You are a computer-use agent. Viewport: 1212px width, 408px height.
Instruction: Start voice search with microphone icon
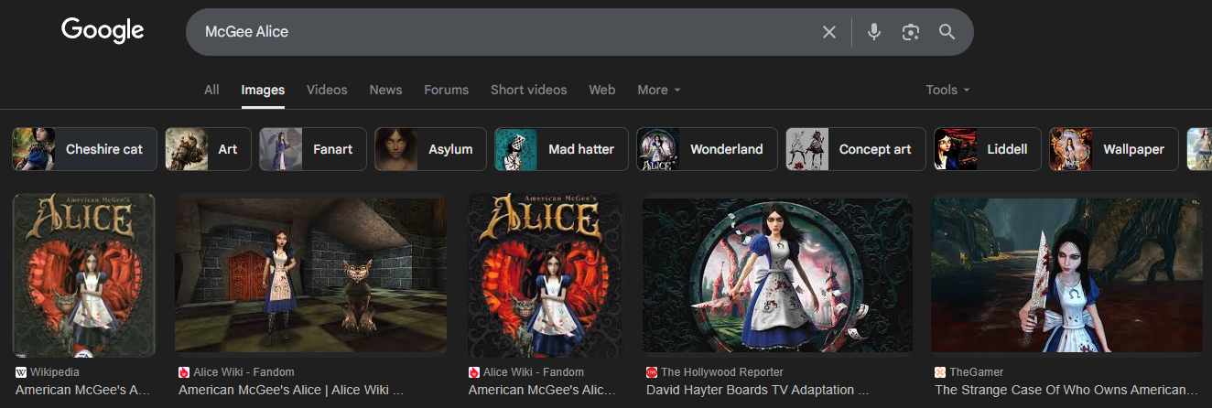pos(874,32)
